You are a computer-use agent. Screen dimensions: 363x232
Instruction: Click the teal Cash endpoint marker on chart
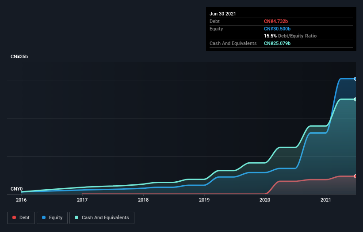[355, 99]
